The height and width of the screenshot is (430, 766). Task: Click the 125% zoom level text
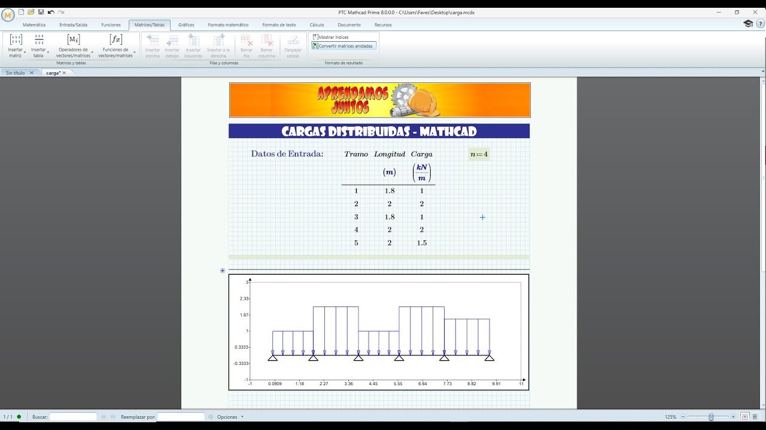[x=670, y=417]
